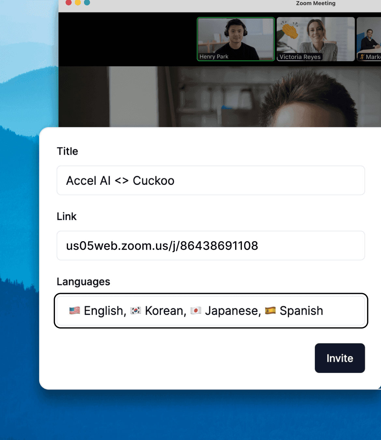Toggle the Spanish language selection
The width and height of the screenshot is (381, 440).
click(301, 311)
